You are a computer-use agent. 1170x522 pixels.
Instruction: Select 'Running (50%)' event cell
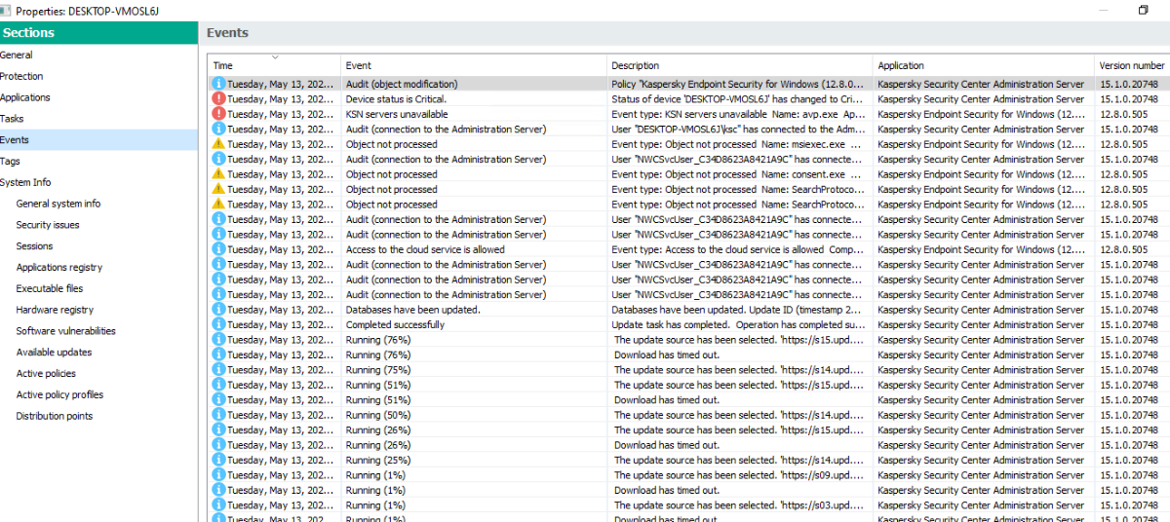click(378, 415)
